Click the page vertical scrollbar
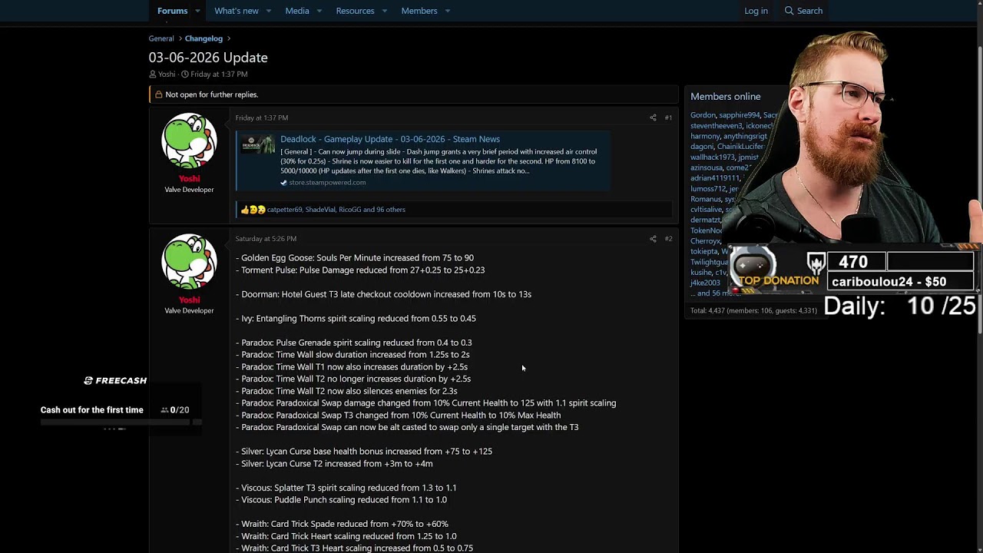Image resolution: width=983 pixels, height=553 pixels. point(979,188)
